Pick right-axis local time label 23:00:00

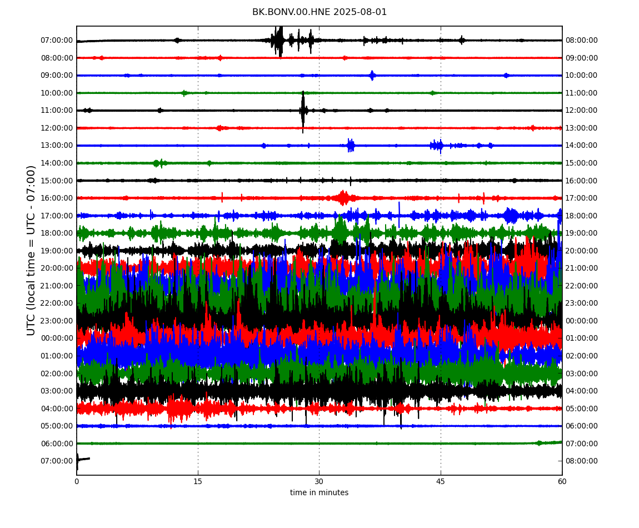pos(582,303)
